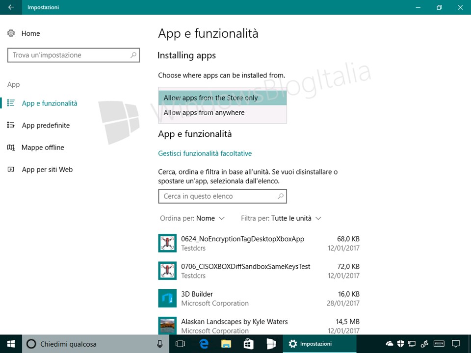Click the 68,0 KB size value
Screen dimensions: 471x353
(x=348, y=239)
